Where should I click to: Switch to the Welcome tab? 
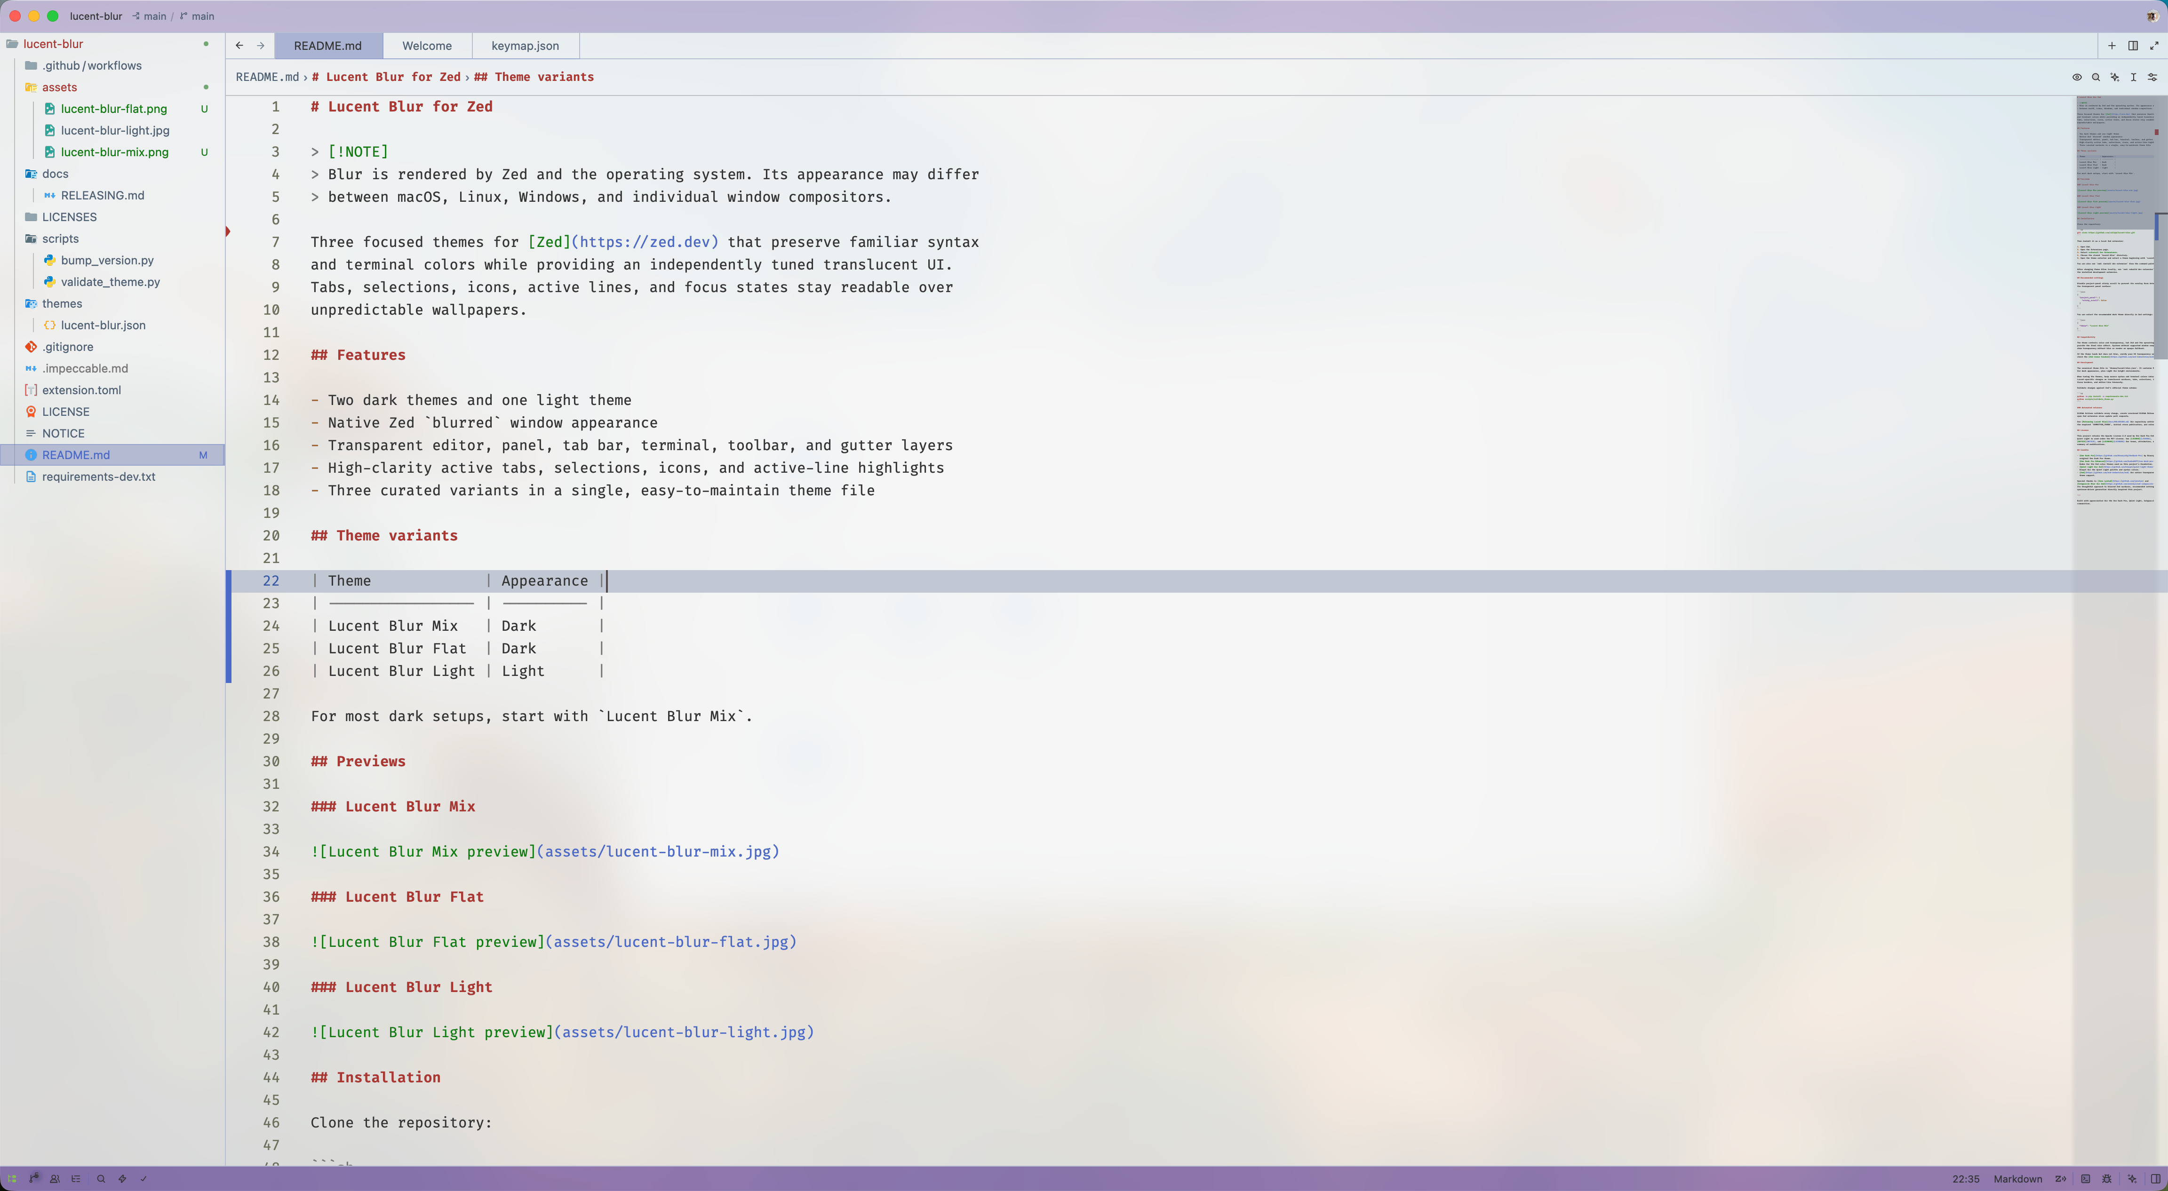point(427,46)
